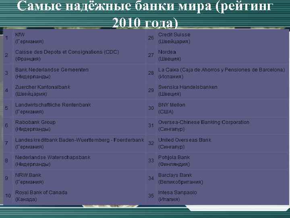Select '(Швеция)' under Nordea
This screenshot has height=218, width=290.
(170, 59)
